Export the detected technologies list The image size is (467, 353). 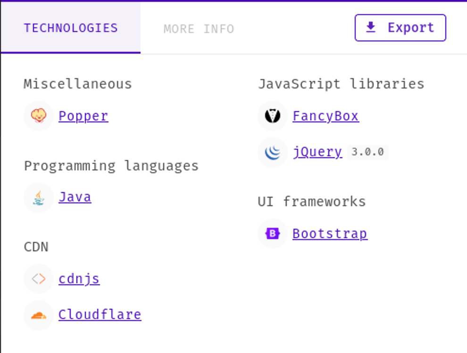[400, 28]
